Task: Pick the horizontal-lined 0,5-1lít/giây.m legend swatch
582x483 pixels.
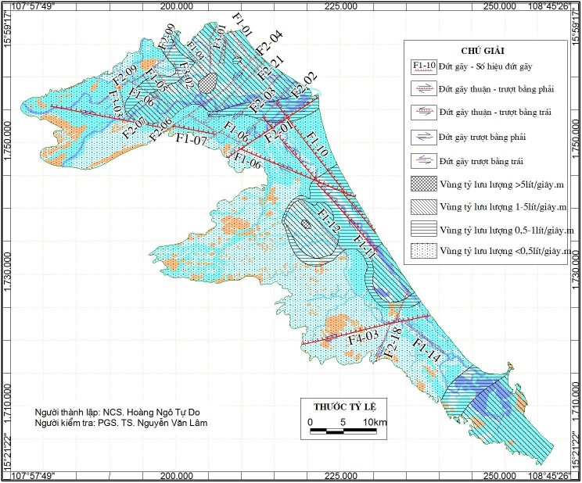Action: coord(423,230)
